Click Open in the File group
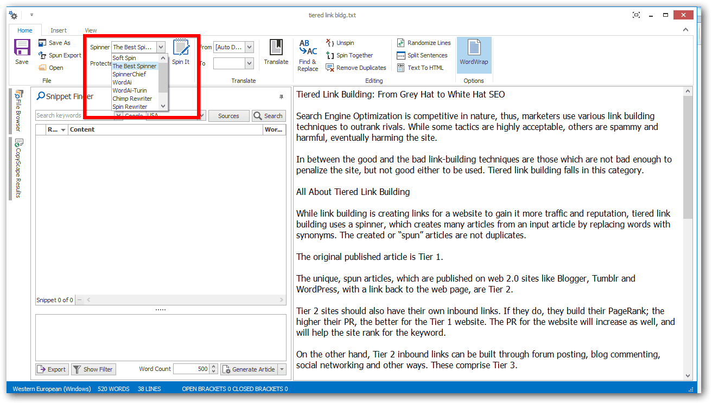The image size is (712, 404). (x=51, y=68)
